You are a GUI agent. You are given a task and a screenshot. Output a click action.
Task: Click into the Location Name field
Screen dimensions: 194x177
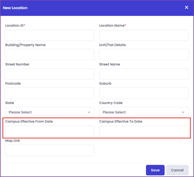(144, 35)
